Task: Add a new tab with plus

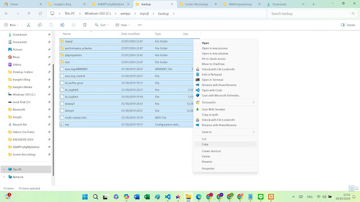Action: pos(313,4)
